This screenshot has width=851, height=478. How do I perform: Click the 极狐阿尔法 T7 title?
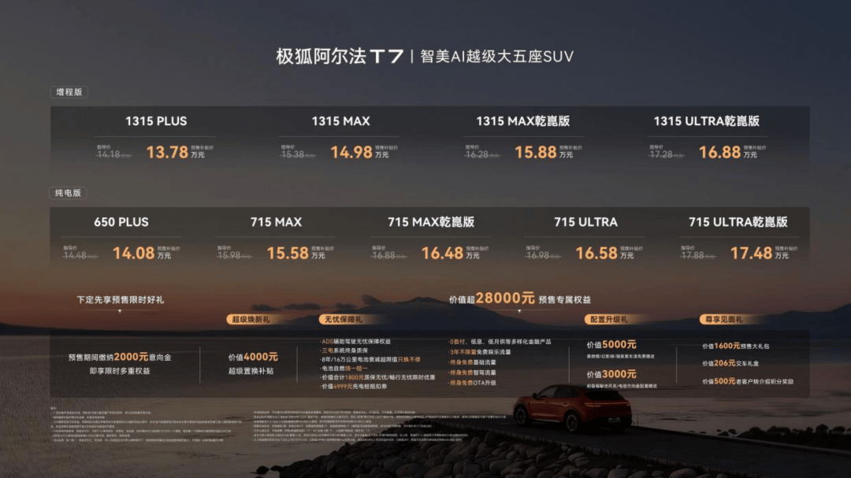point(340,57)
